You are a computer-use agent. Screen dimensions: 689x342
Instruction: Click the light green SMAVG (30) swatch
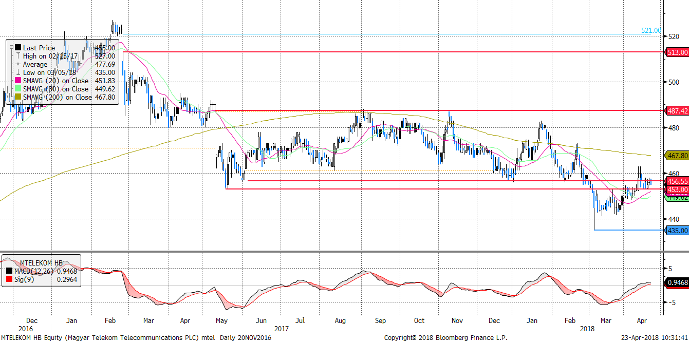point(18,89)
